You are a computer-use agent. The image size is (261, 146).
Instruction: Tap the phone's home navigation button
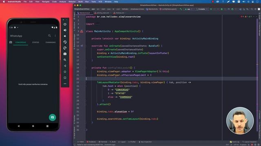pyautogui.click(x=33, y=126)
